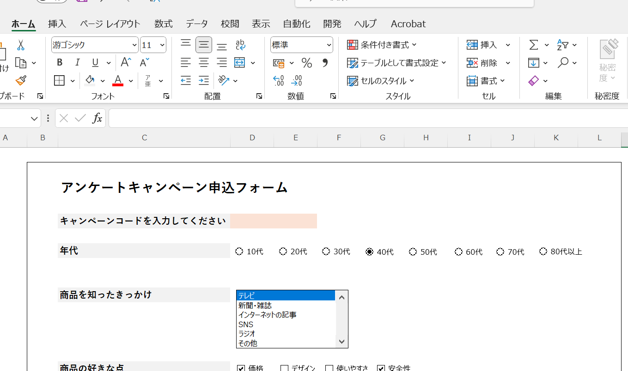Screen dimensions: 628x371
Task: Expand the font size dropdown
Action: pyautogui.click(x=162, y=45)
